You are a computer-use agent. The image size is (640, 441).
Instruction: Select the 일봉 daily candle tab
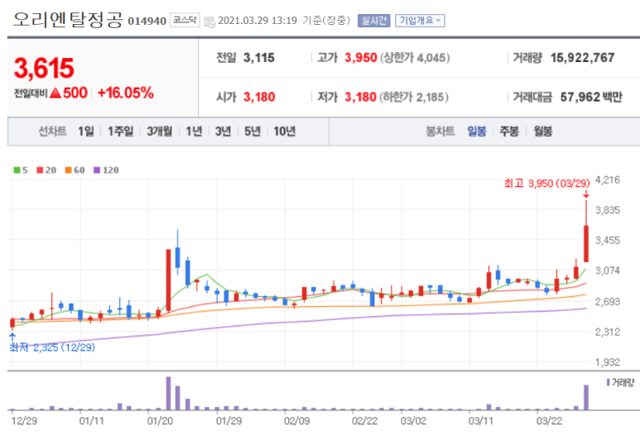[x=477, y=132]
